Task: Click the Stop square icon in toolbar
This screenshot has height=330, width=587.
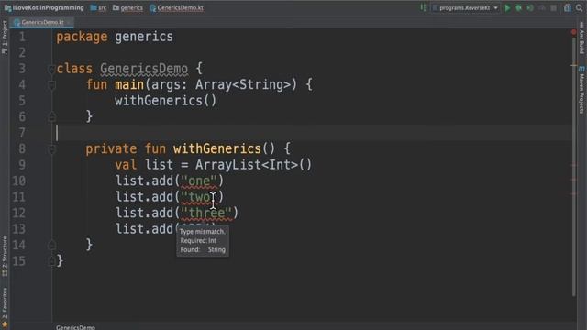Action: [x=553, y=8]
